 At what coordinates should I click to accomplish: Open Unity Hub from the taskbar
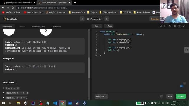tap(25, 103)
